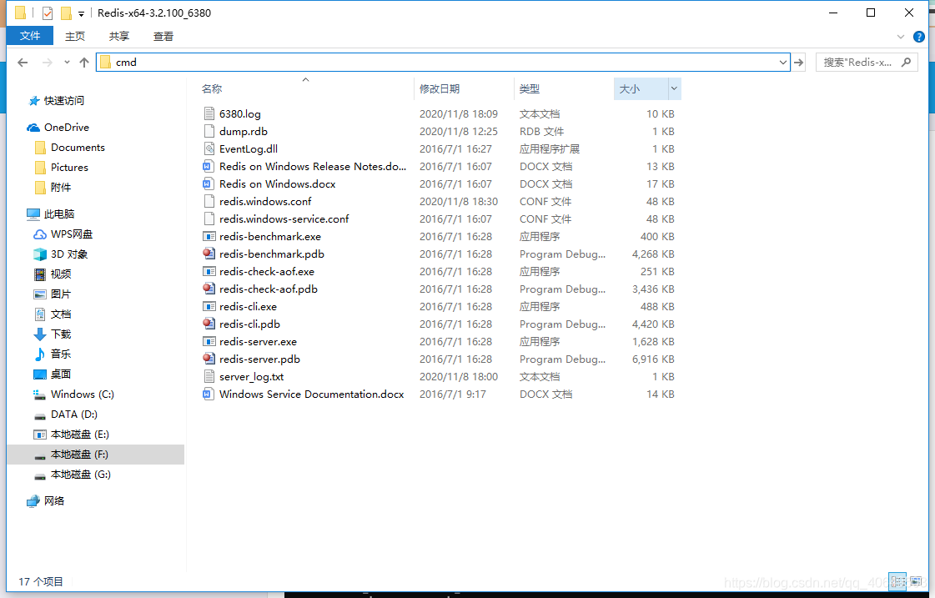Sort by the 名称 column header
Viewport: 935px width, 598px height.
[212, 88]
